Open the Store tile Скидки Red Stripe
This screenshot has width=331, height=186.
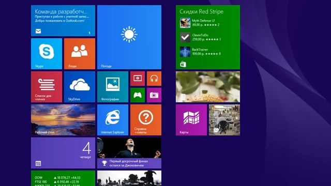(208, 37)
